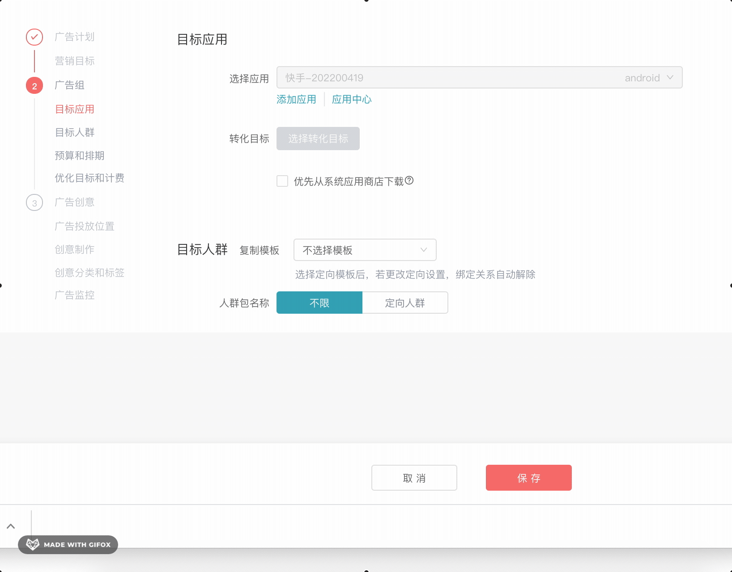The image size is (732, 572).
Task: Open 优化目标和计费 settings
Action: point(89,178)
